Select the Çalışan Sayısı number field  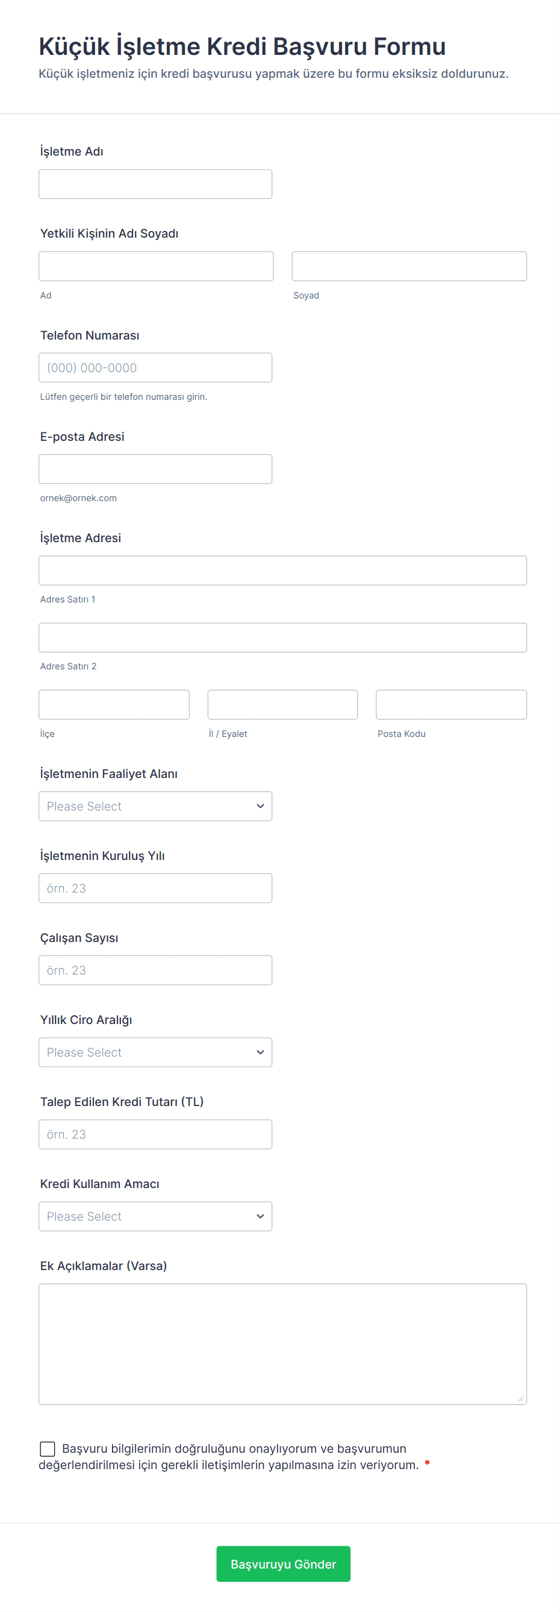(155, 970)
